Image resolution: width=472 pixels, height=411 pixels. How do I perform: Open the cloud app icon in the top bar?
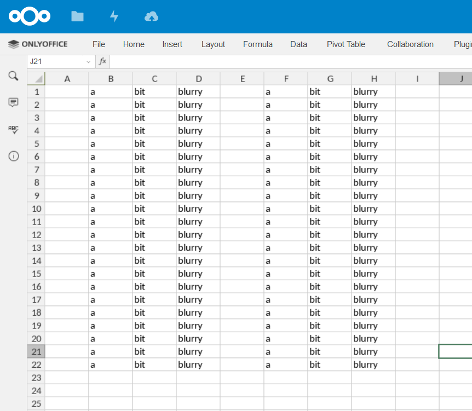(151, 16)
